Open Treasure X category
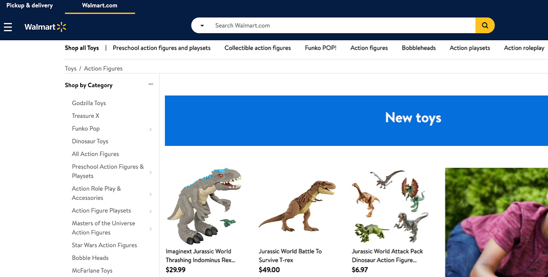548x277 pixels. pyautogui.click(x=86, y=116)
